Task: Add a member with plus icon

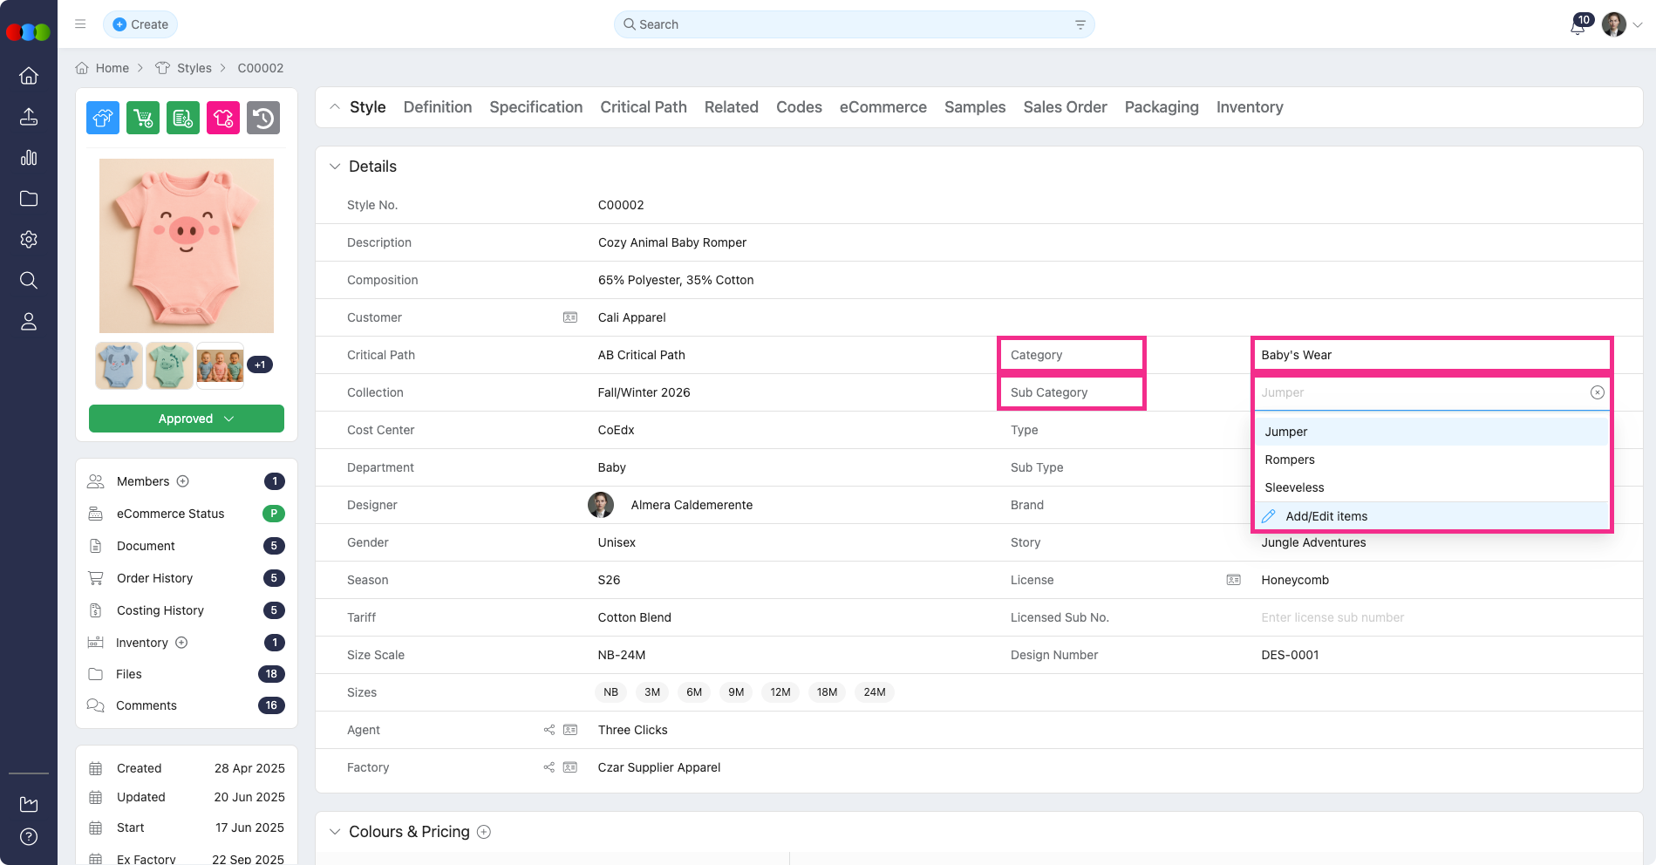Action: (x=183, y=481)
